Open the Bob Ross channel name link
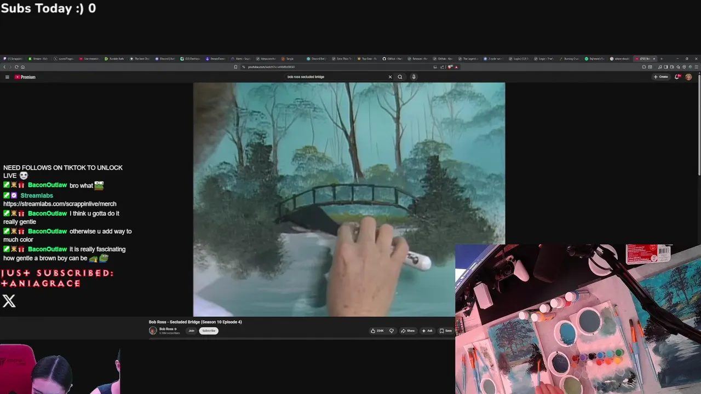 coord(166,329)
